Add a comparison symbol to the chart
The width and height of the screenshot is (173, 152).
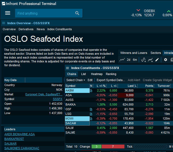tap(150, 60)
